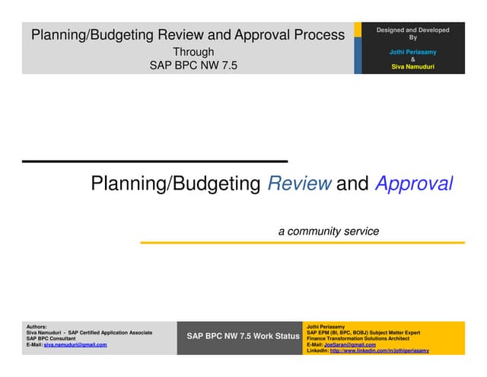Viewport: 487px width, 377px height.
Task: Select "Siva Namuduri" in the black header box
Action: click(x=412, y=67)
